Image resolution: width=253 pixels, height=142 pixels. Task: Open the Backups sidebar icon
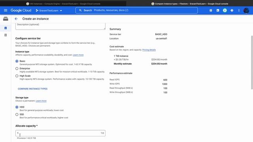coord(6,35)
